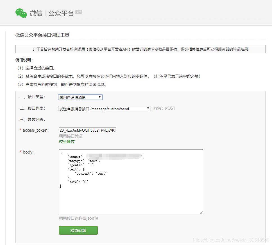Image resolution: width=272 pixels, height=245 pixels.
Task: Click the WeChat logo icon
Action: pos(21,13)
